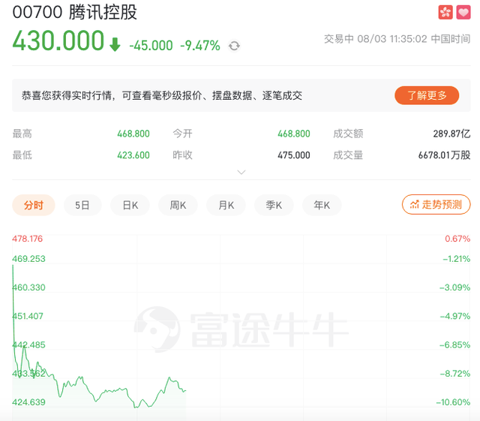The height and width of the screenshot is (421, 480).
Task: Click the 最高 value 468.800
Action: point(133,134)
